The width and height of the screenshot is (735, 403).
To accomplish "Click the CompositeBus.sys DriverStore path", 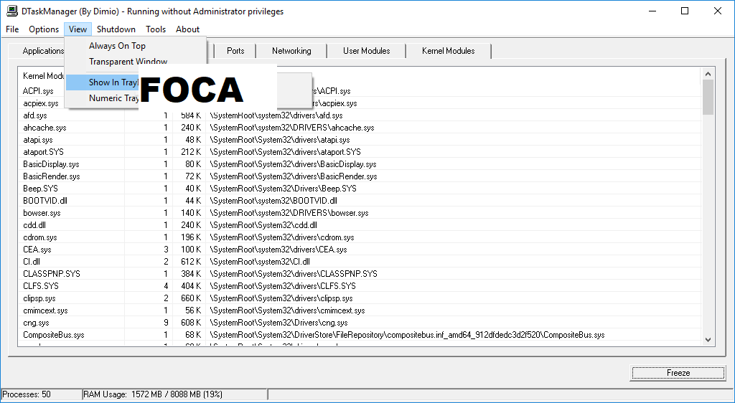I will (407, 334).
